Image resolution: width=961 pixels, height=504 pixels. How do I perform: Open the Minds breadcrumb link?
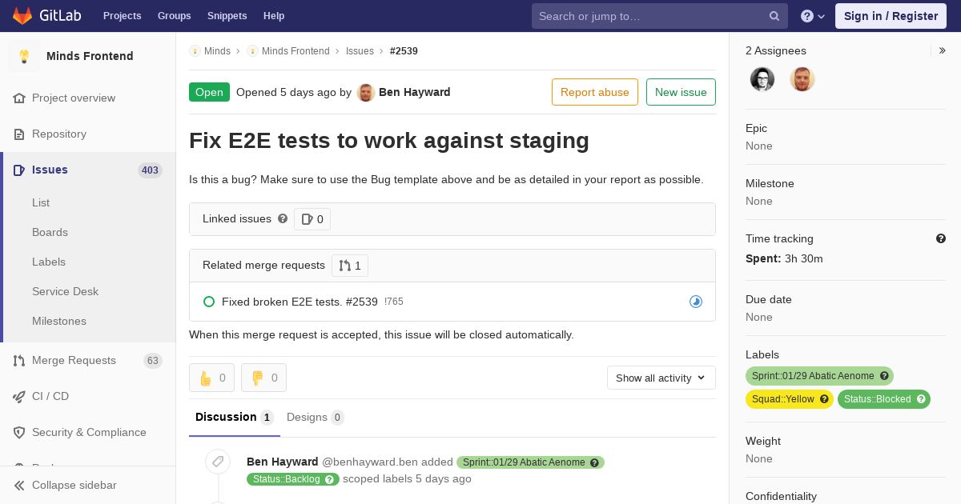[x=217, y=51]
